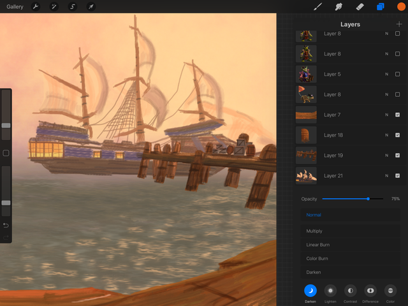The height and width of the screenshot is (306, 408).
Task: Click the 'Layer 7' name text
Action: tap(332, 115)
